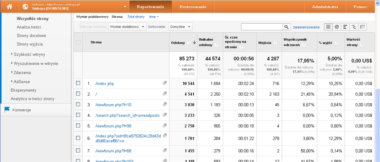The width and height of the screenshot is (380, 162).
Task: Open /index.php page in new window icon
Action: click(165, 83)
